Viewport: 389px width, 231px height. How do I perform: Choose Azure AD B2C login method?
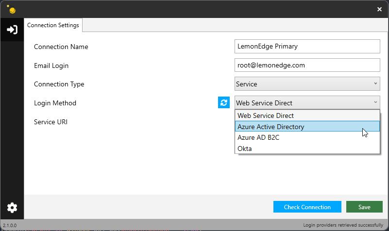pos(307,137)
